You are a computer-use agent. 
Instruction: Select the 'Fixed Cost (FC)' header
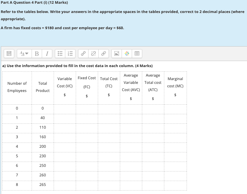[87, 82]
